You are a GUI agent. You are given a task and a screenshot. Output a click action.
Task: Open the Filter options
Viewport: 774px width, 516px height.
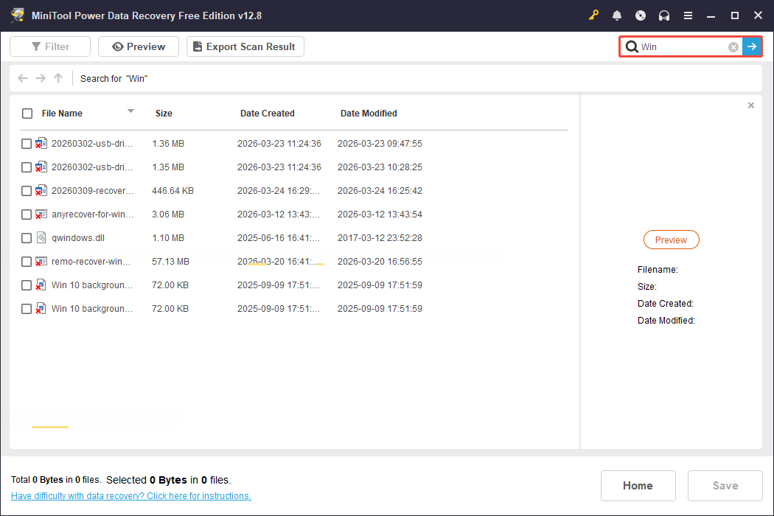(x=49, y=46)
